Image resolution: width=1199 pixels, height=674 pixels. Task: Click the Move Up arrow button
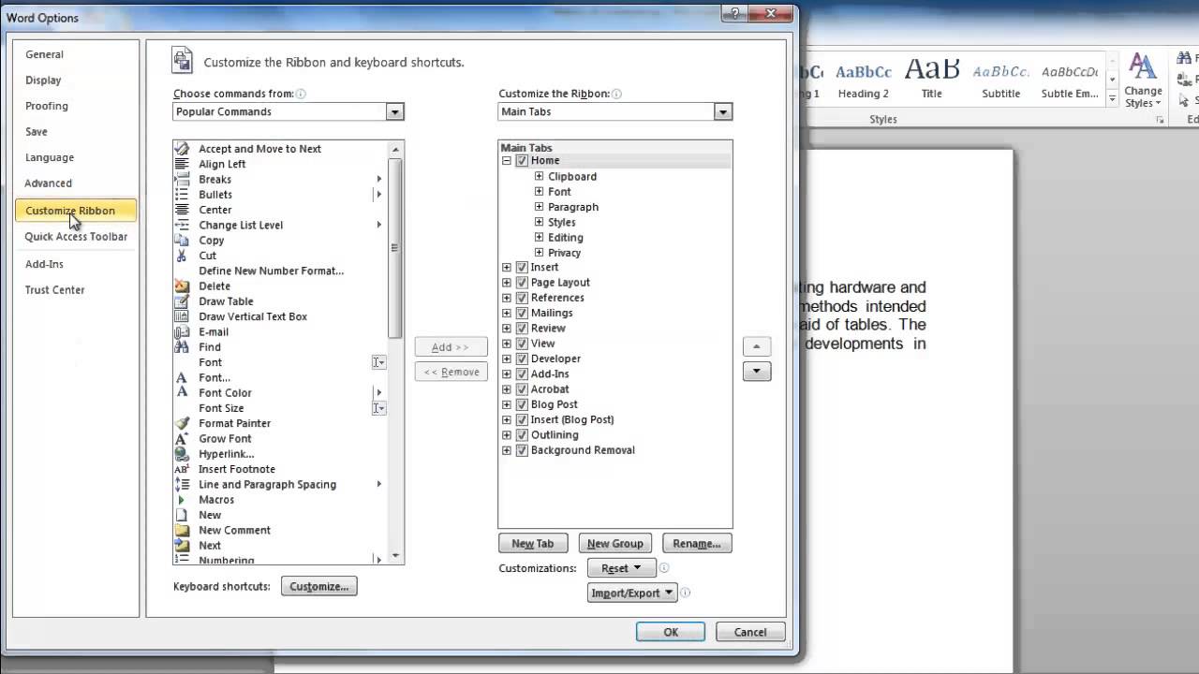pos(757,346)
